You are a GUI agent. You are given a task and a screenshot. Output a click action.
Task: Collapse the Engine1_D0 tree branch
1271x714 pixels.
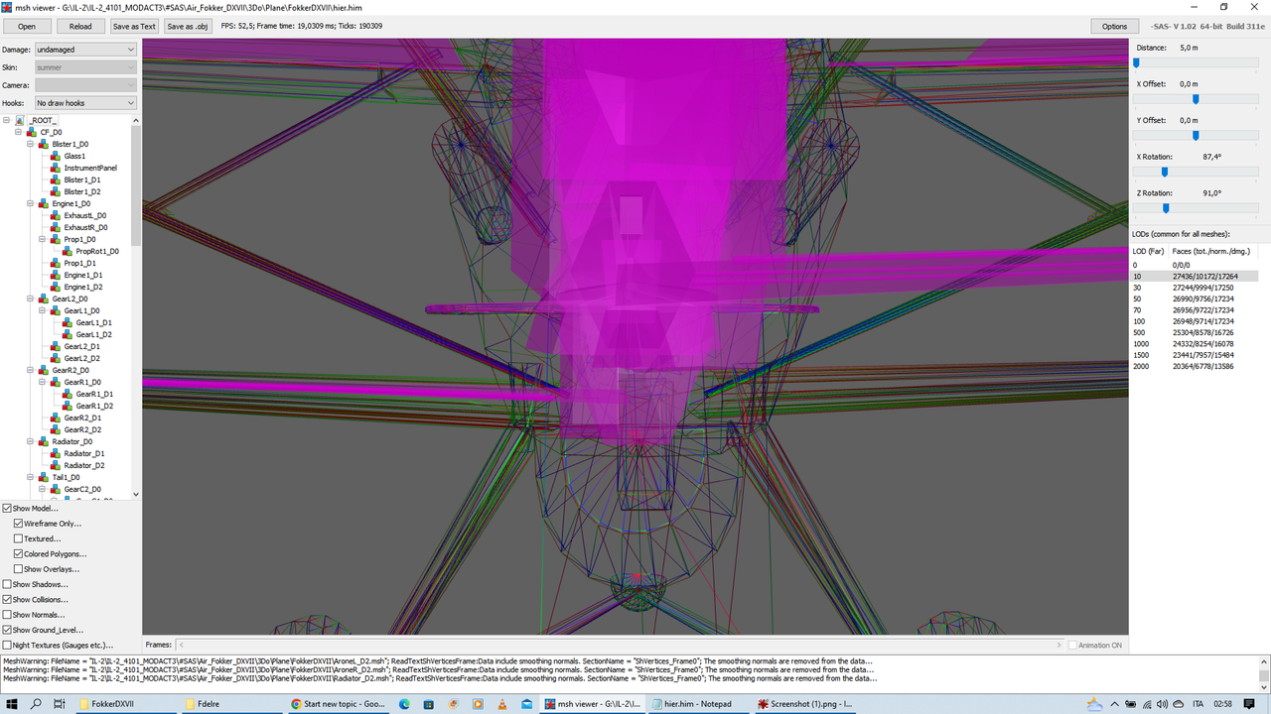(x=30, y=203)
